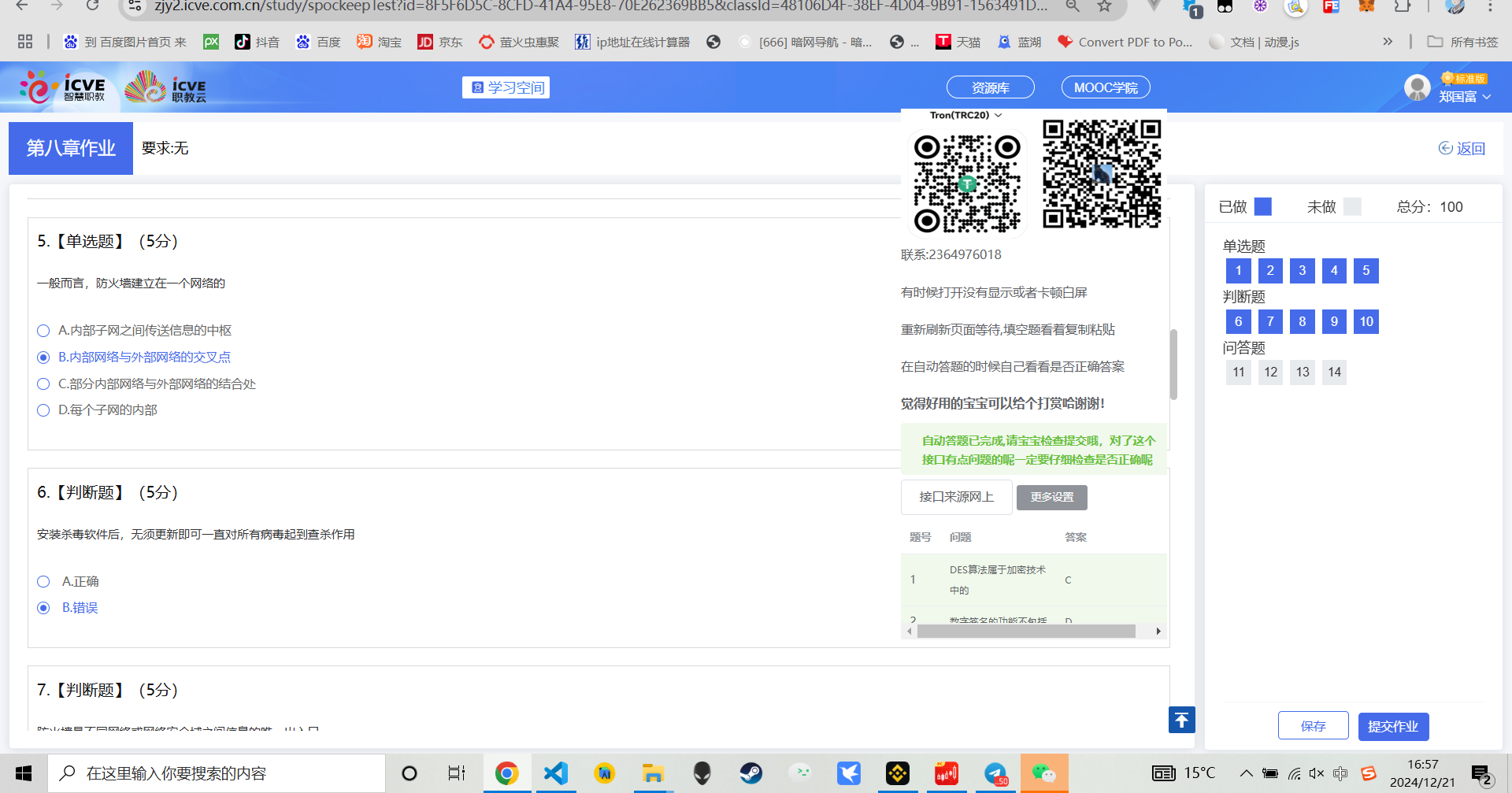Open WeChat from the taskbar

click(1043, 773)
